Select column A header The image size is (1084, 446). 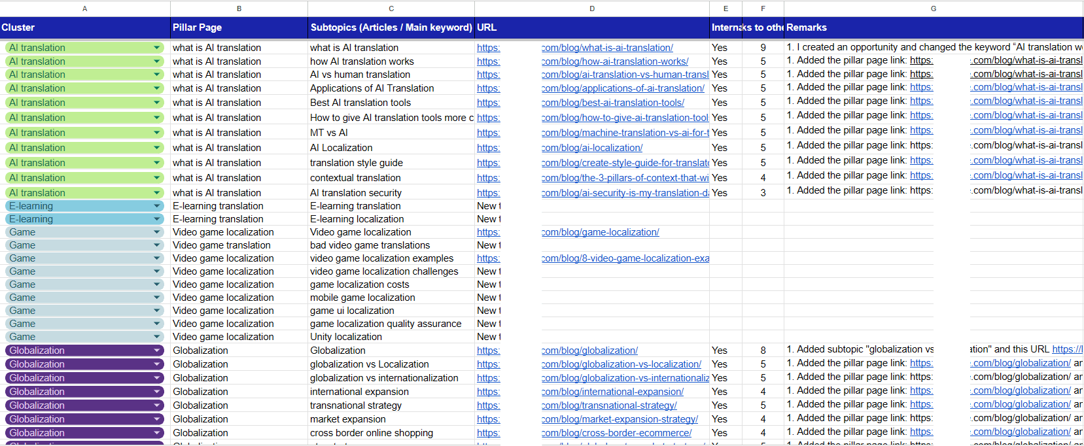point(85,9)
